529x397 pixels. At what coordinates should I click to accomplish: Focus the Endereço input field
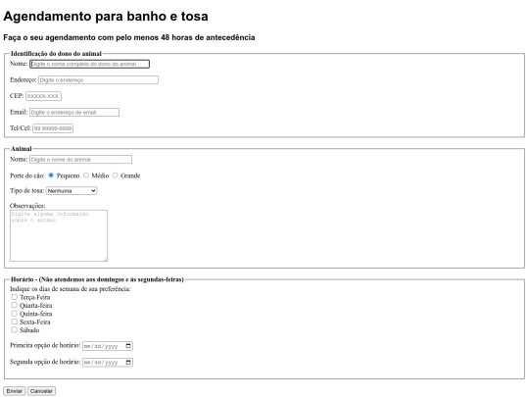pyautogui.click(x=98, y=80)
